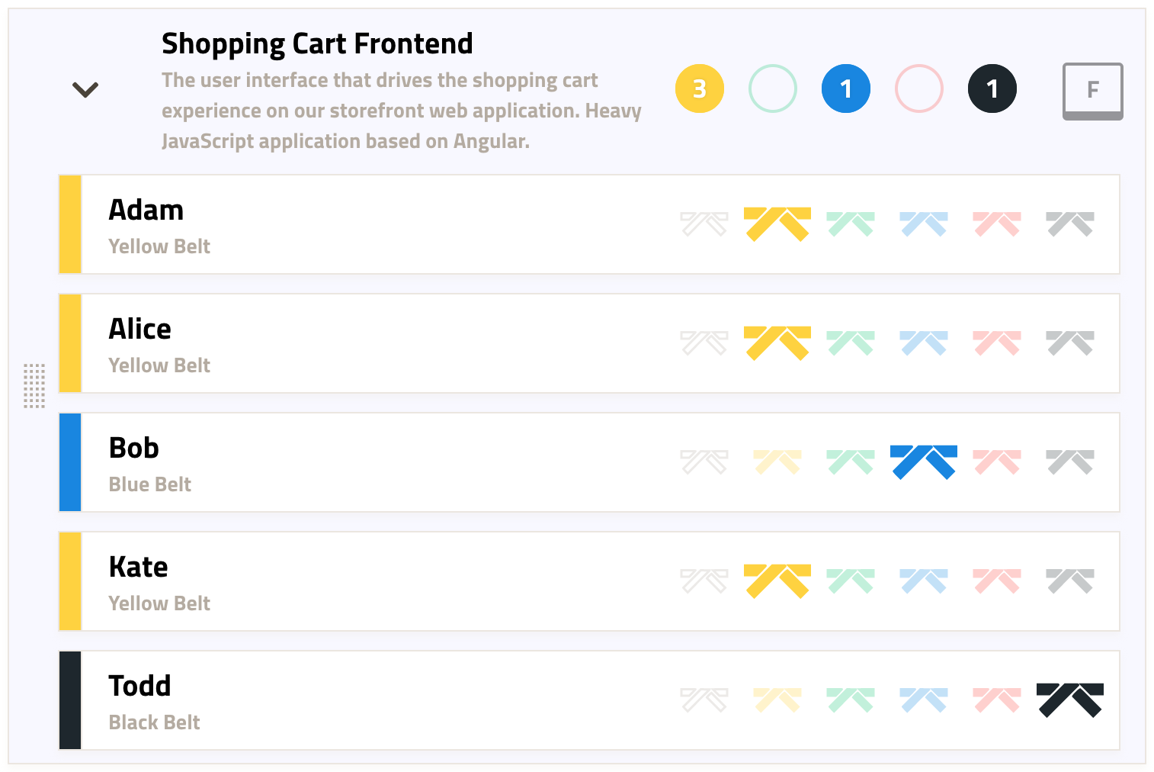This screenshot has width=1154, height=772.
Task: Set Alice to blue belt
Action: pos(924,343)
